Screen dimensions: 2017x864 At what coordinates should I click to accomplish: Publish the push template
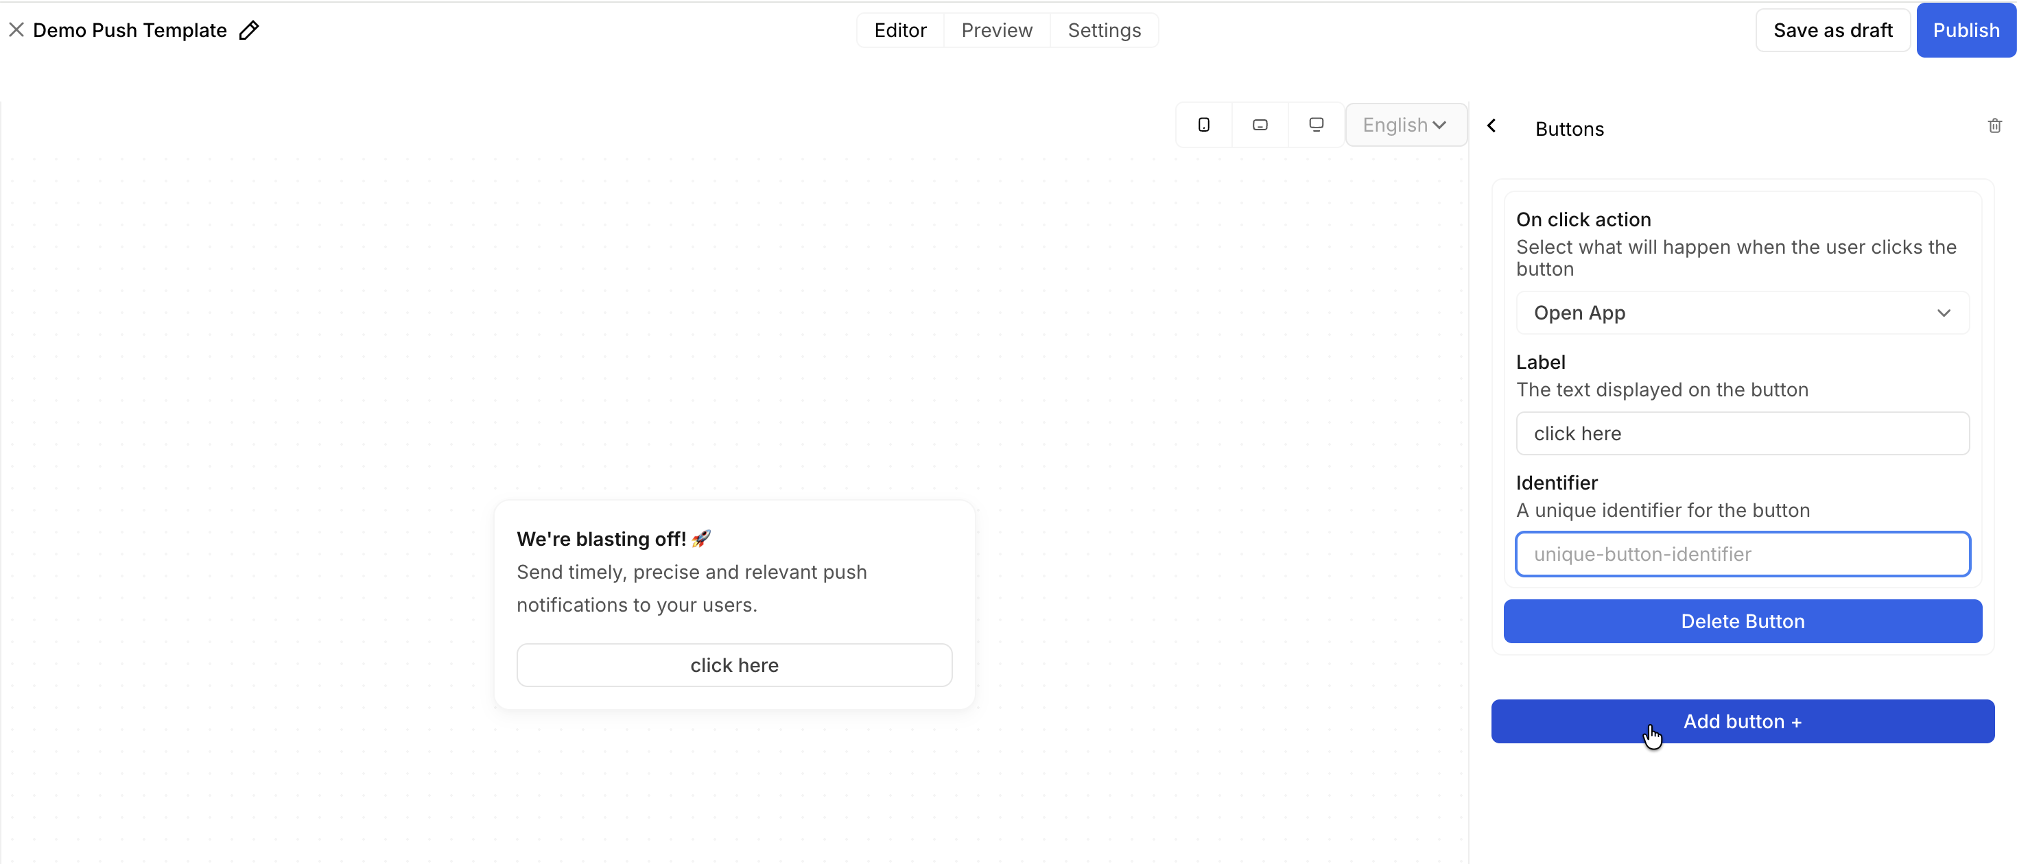coord(1966,31)
